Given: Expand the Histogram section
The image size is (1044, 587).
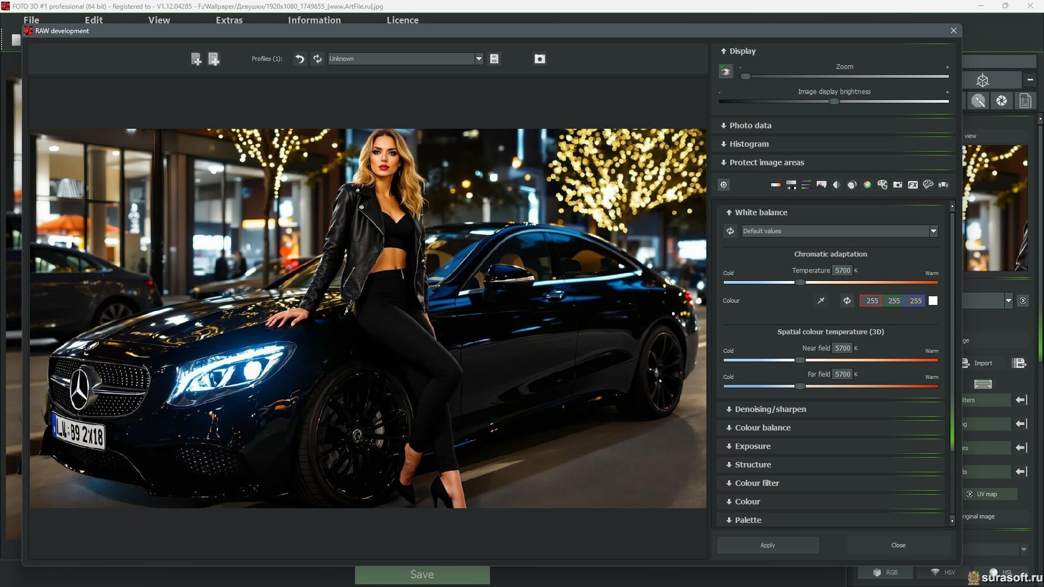Looking at the screenshot, I should click(x=749, y=144).
